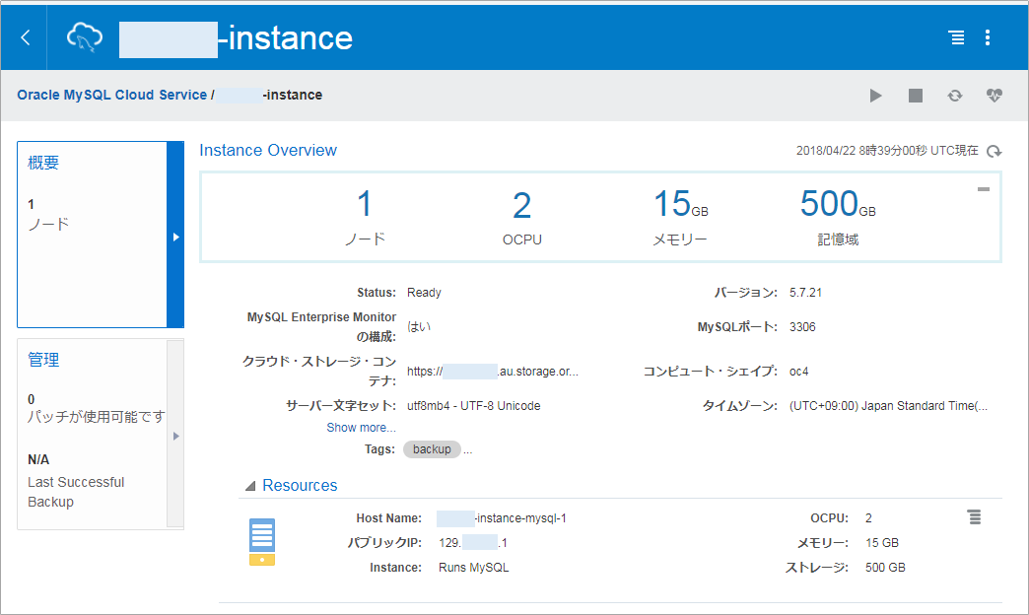
Task: Collapse the Resources section triangle
Action: tap(250, 486)
